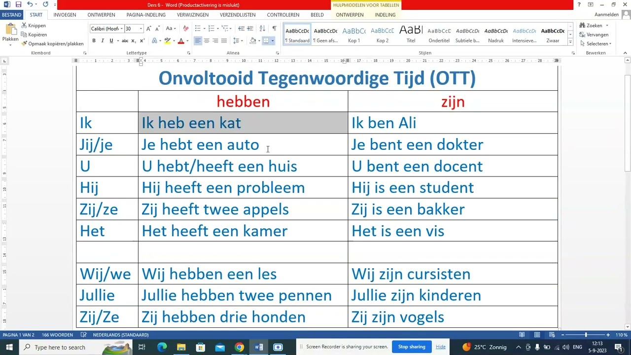Click Kopiëren in the clipboard group
Viewport: 631px width, 355px height.
[33, 35]
